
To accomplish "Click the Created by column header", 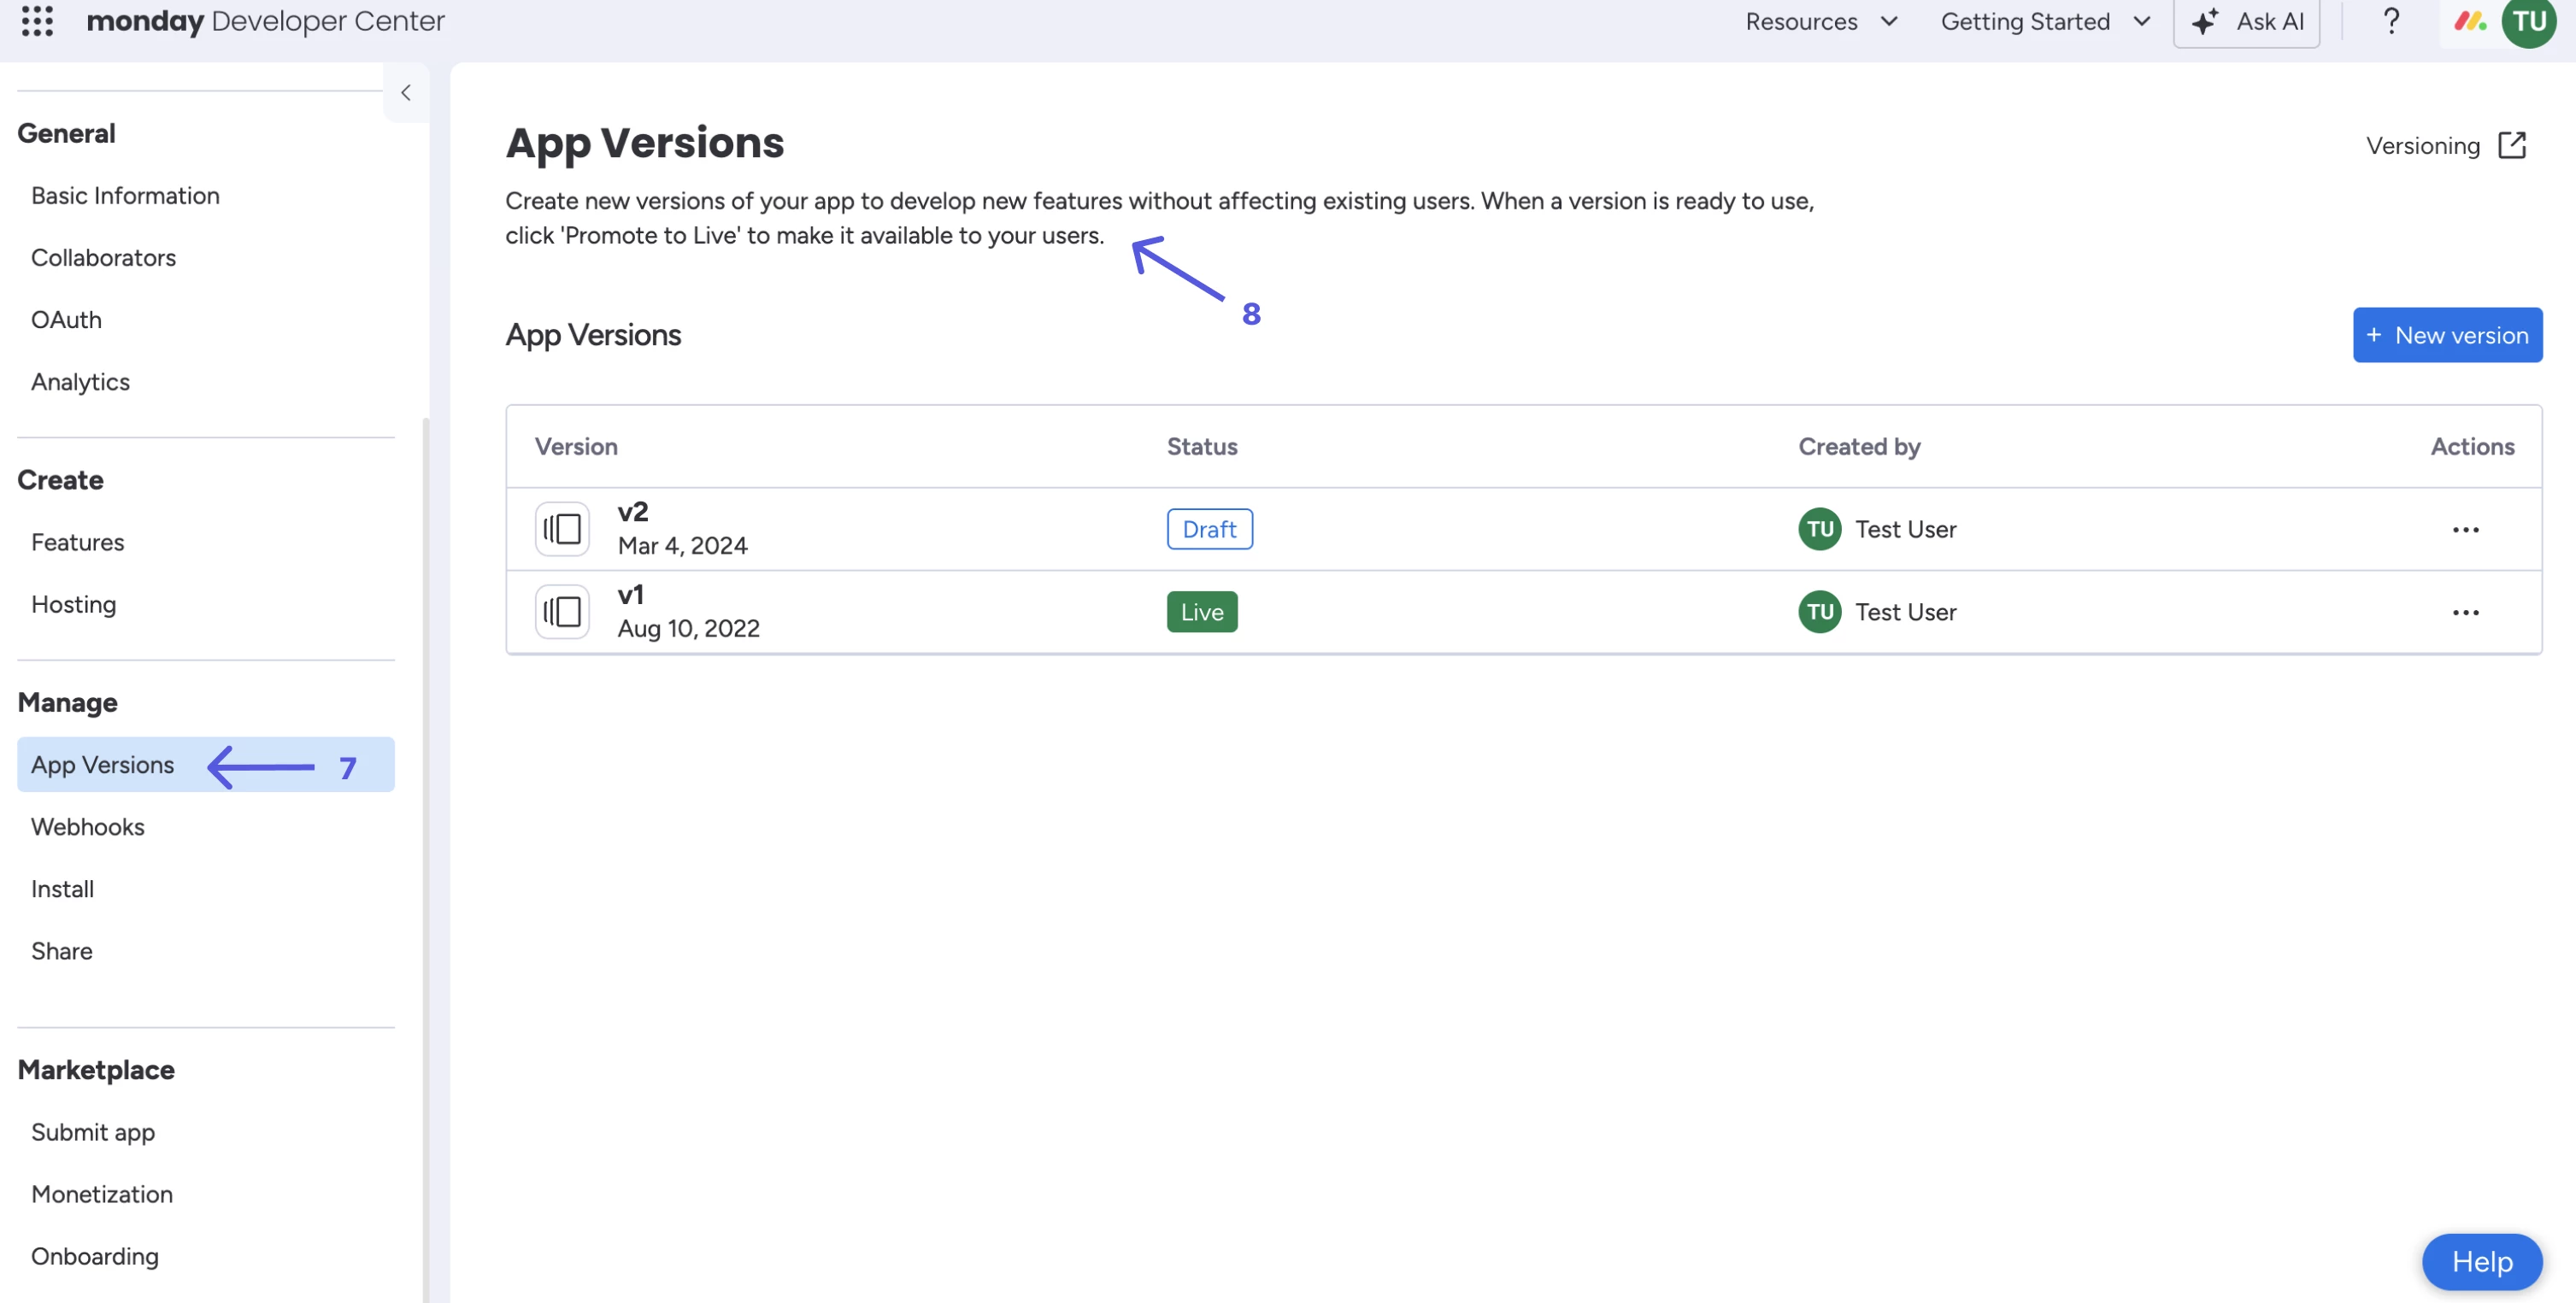I will coord(1859,447).
